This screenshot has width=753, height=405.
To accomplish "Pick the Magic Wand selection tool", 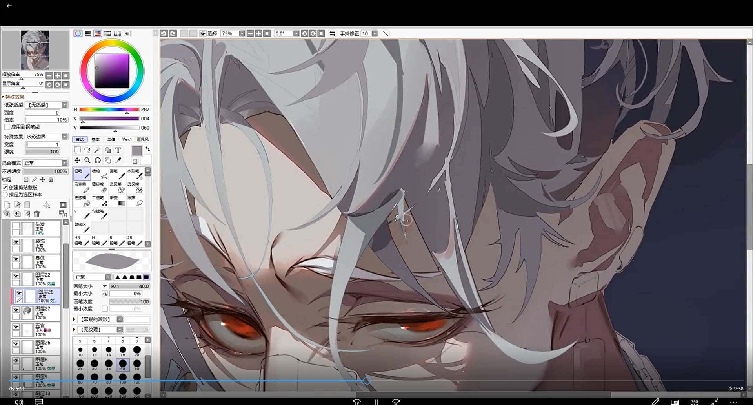I will point(97,150).
